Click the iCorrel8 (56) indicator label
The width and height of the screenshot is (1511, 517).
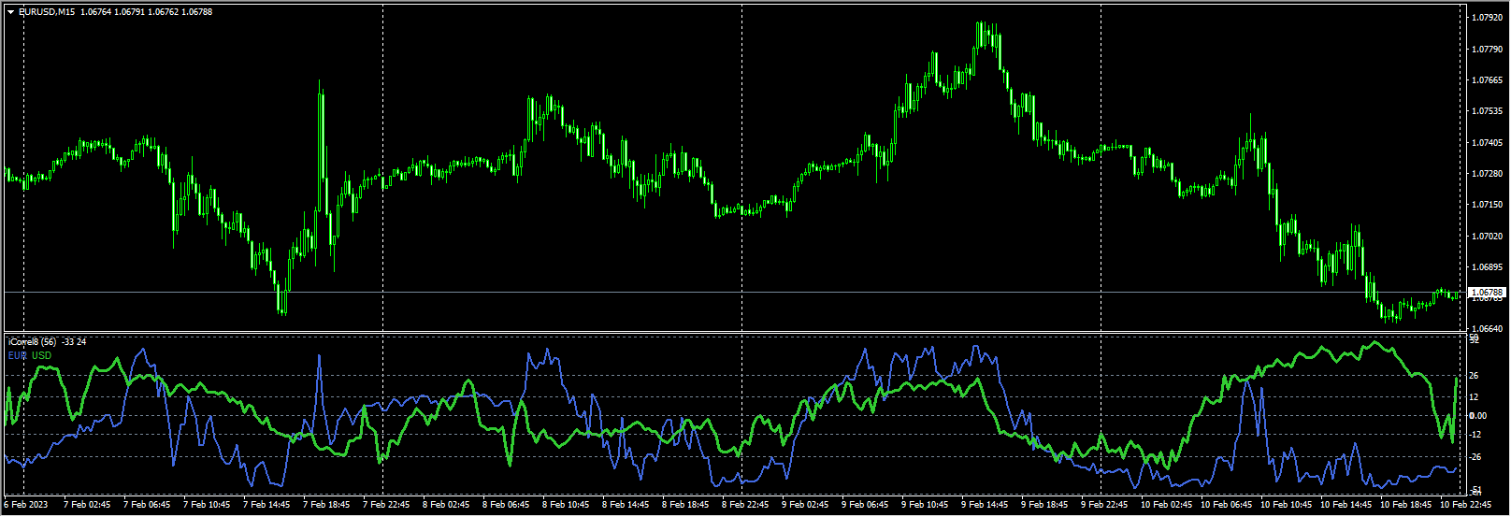tap(33, 342)
